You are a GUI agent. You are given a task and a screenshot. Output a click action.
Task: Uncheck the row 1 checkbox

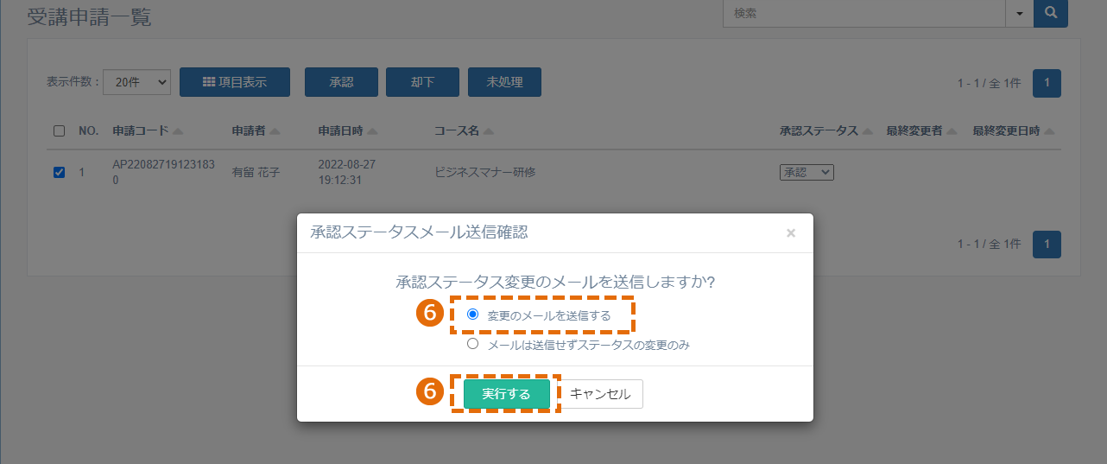[60, 172]
